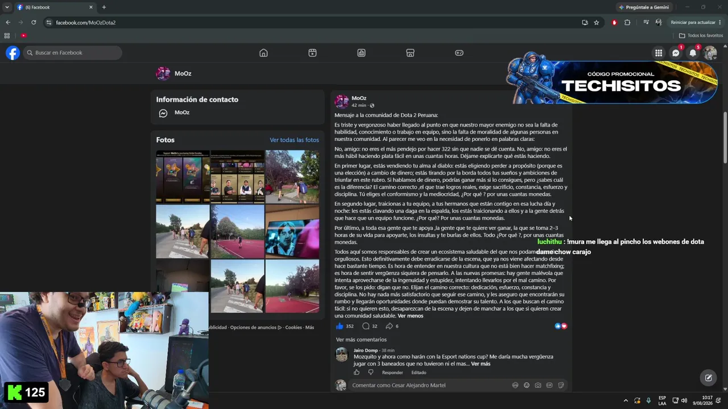Viewport: 728px width, 409px height.
Task: Open the Facebook apps grid menu
Action: (x=659, y=53)
